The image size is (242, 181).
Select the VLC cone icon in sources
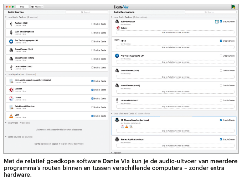point(11,116)
